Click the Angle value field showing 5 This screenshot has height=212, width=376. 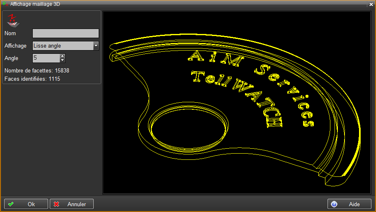(46, 58)
